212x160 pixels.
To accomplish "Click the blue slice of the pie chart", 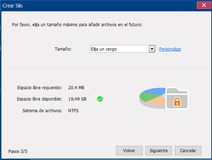I will click(x=154, y=91).
